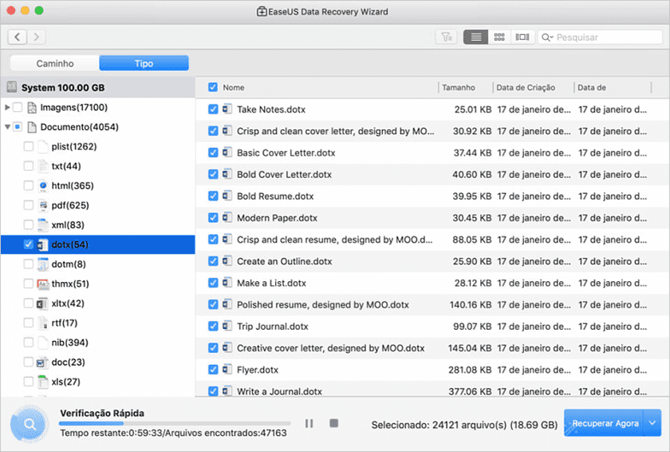Click the round scan magnifier icon
Viewport: 670px width, 452px height.
pyautogui.click(x=30, y=424)
